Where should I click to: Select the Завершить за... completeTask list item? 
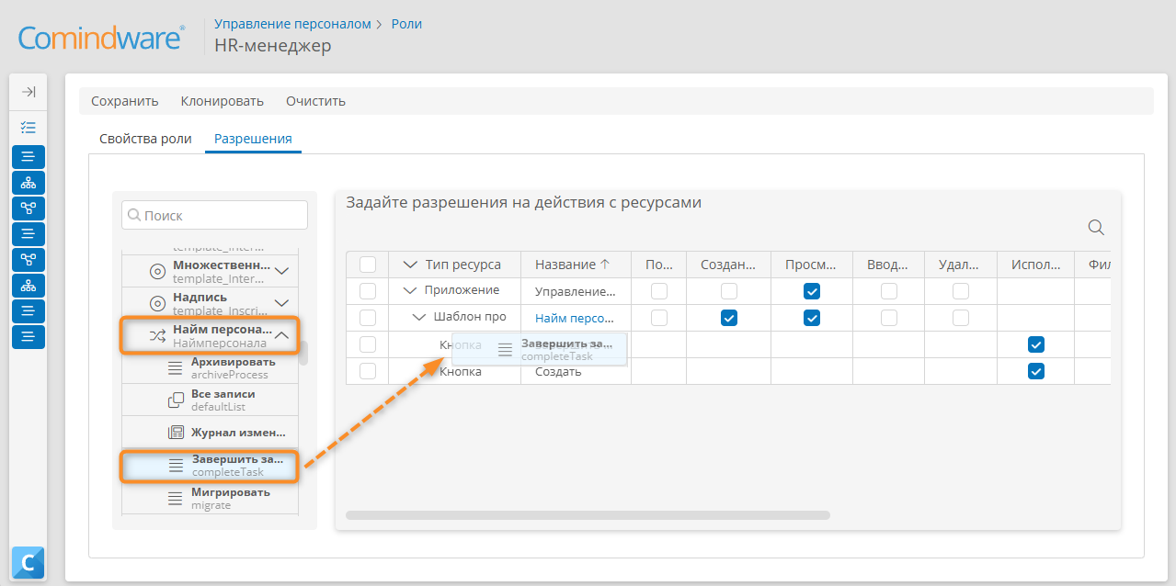pos(210,466)
